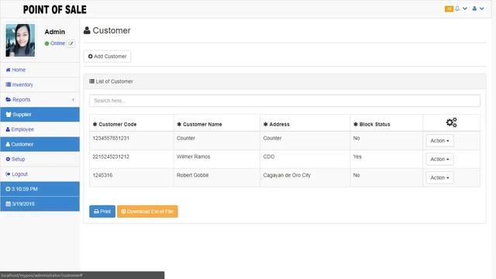Click customer code 2215245231212
Image resolution: width=496 pixels, height=279 pixels.
tap(111, 157)
